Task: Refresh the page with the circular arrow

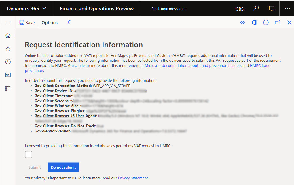Action: (x=266, y=22)
